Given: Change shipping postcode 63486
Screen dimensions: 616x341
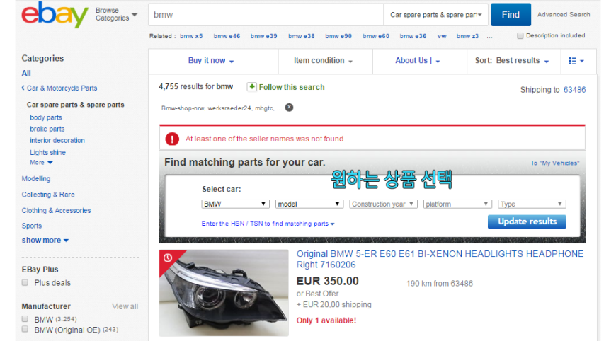Looking at the screenshot, I should (574, 89).
